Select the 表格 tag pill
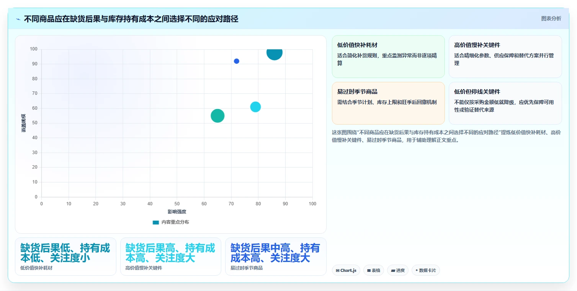Viewport: 577px width, 291px height. 374,270
